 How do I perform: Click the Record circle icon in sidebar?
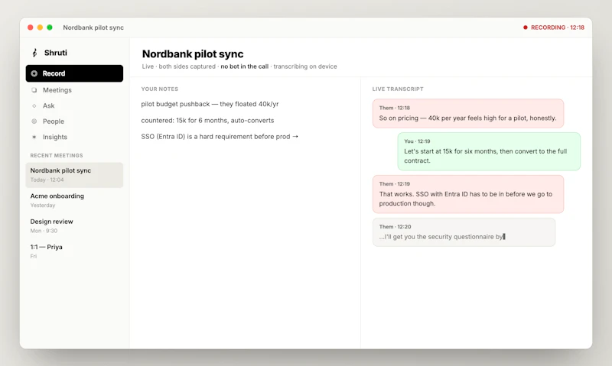[x=34, y=73]
